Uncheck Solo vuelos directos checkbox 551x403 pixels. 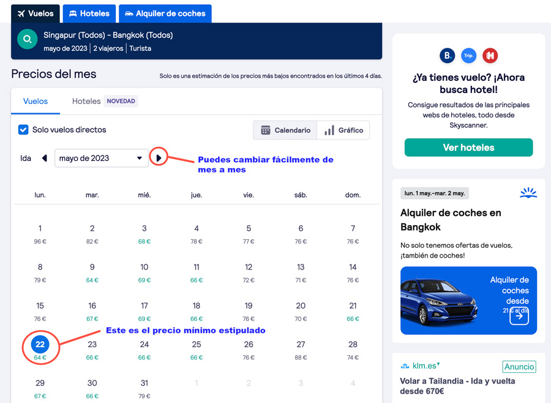click(x=23, y=130)
